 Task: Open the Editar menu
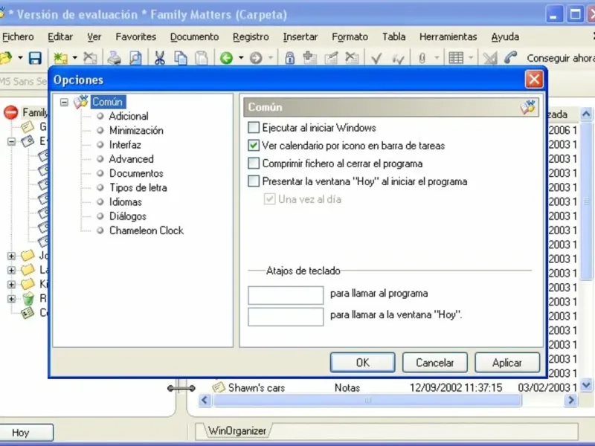(60, 36)
